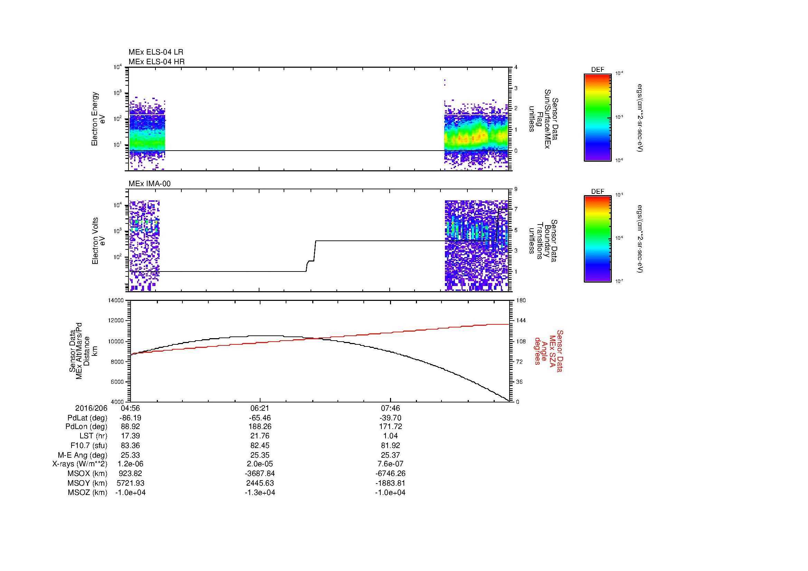Viewport: 808px width, 571px height.
Task: Click the PdLon value 188.26
Action: click(260, 427)
